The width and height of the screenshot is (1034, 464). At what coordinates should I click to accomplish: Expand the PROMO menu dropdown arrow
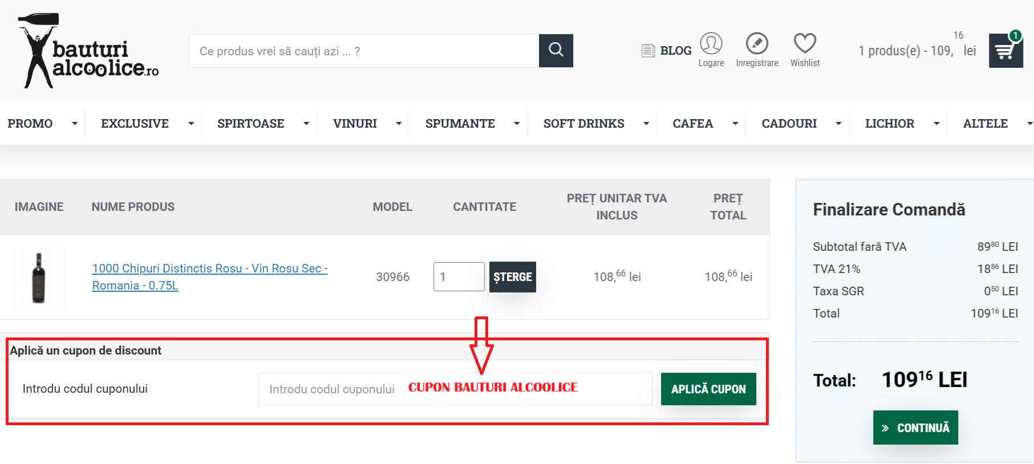tap(75, 124)
